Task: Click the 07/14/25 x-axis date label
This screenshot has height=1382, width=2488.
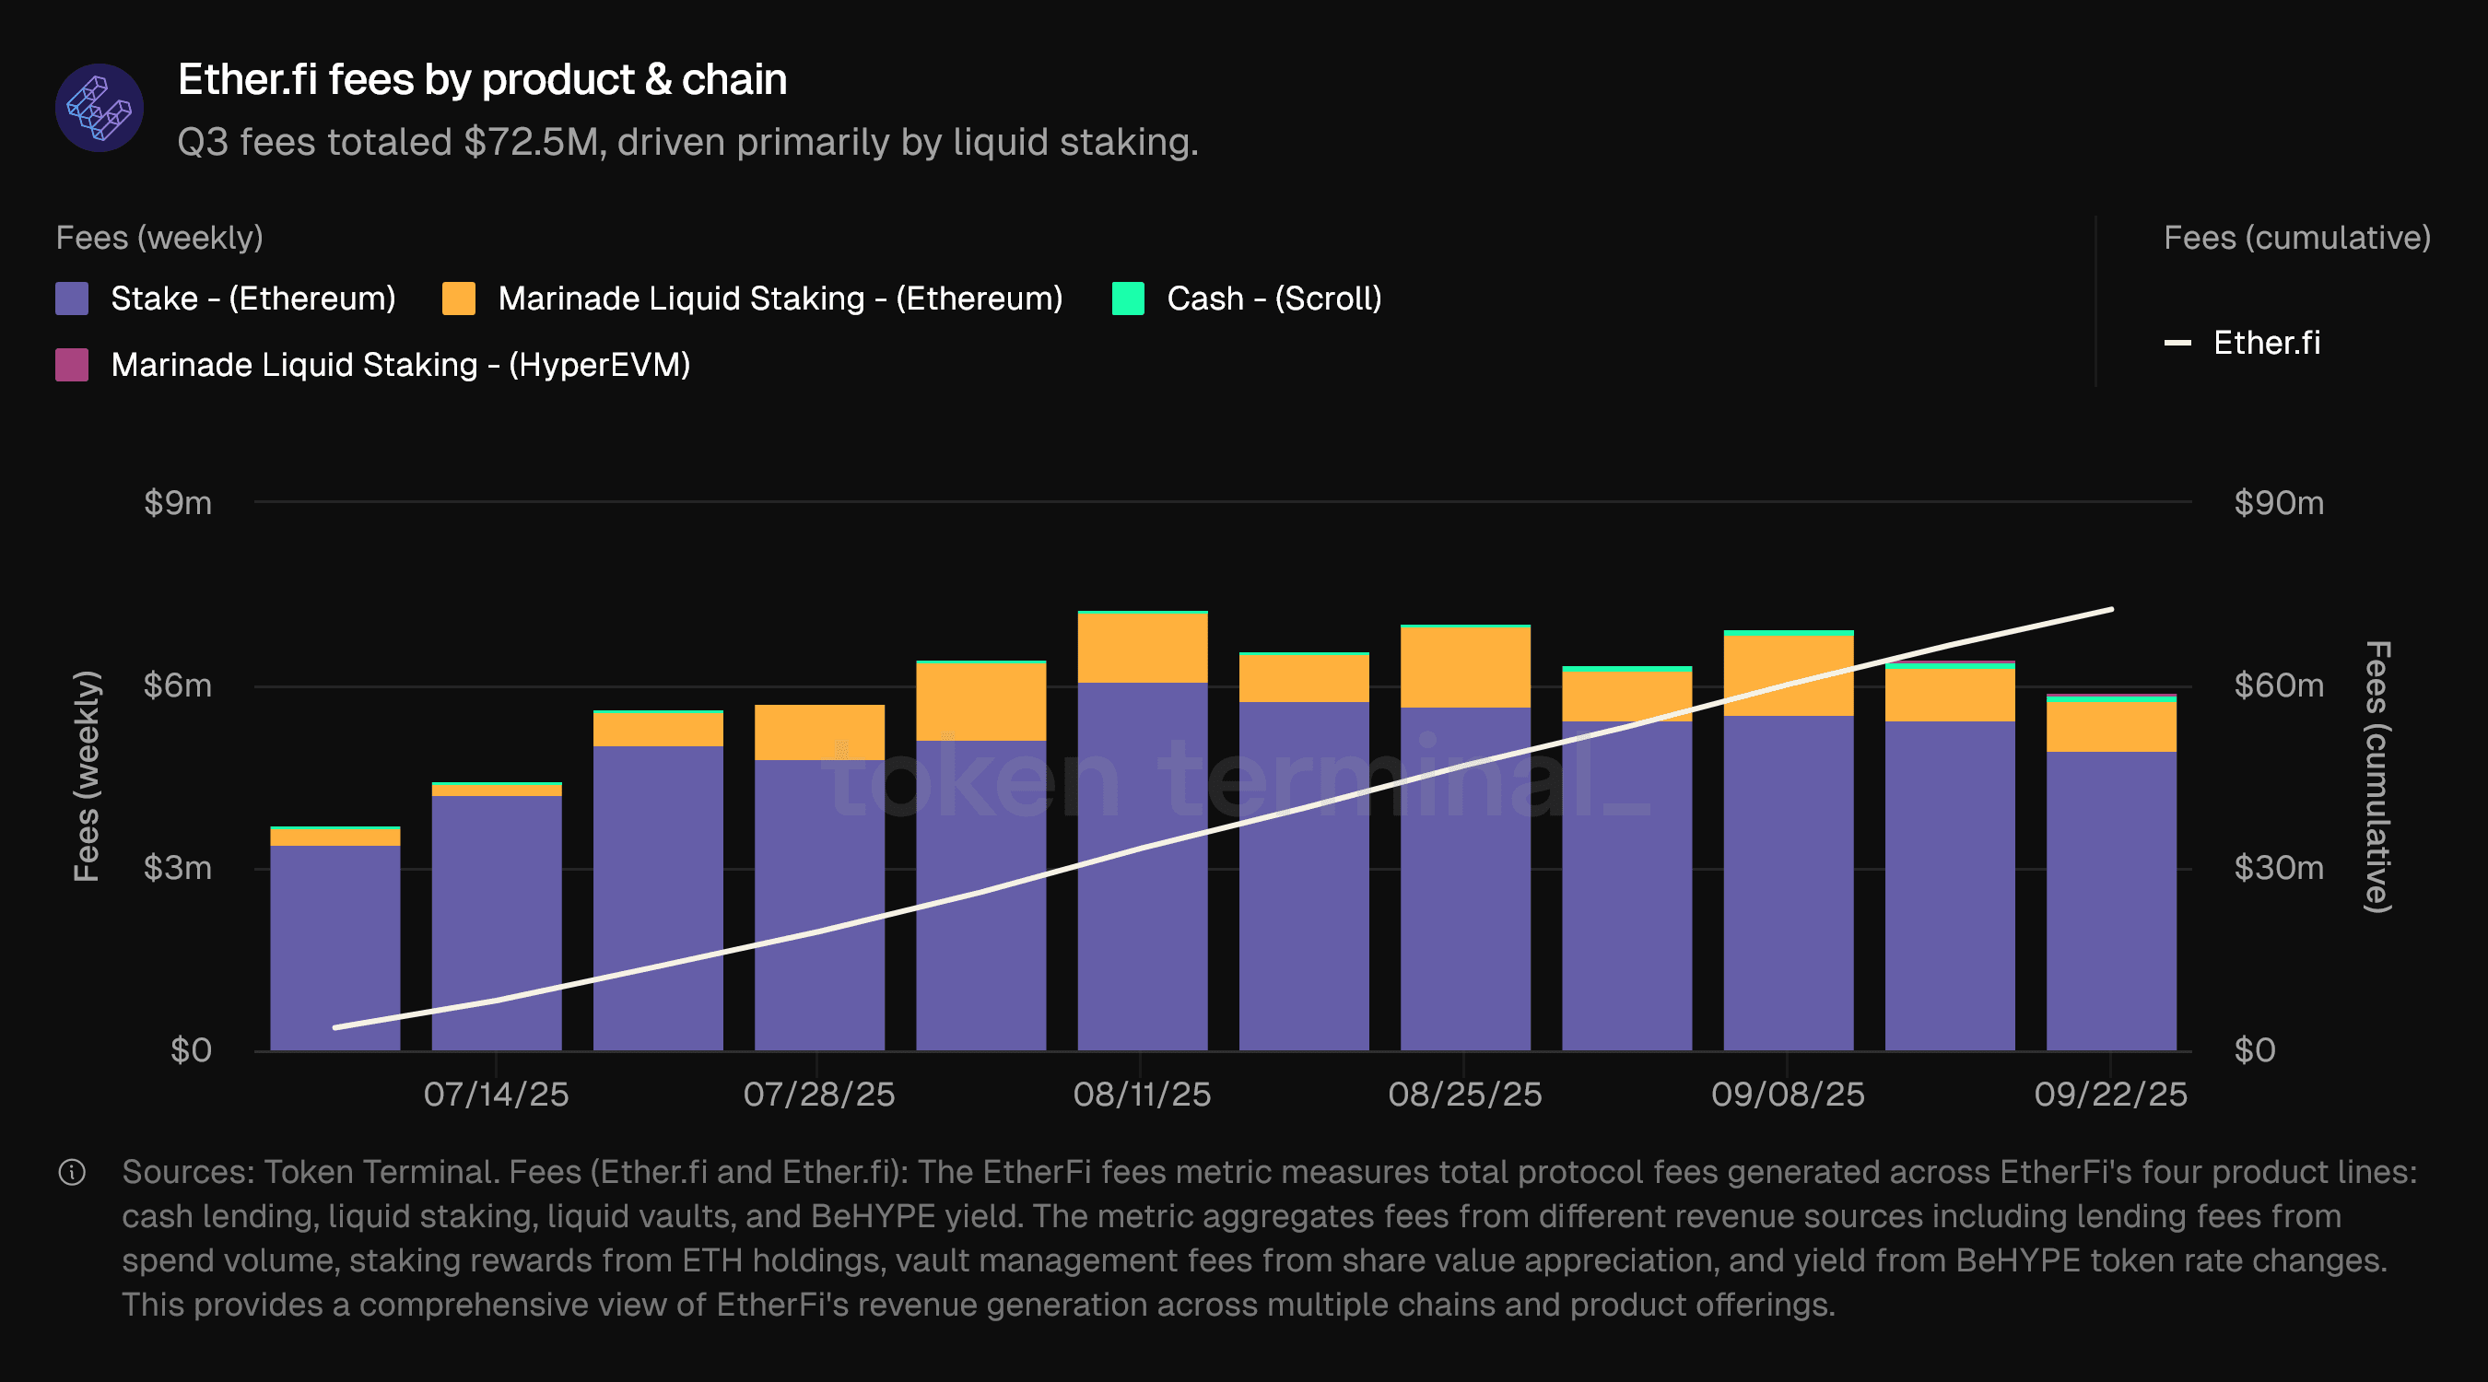Action: [x=497, y=1095]
